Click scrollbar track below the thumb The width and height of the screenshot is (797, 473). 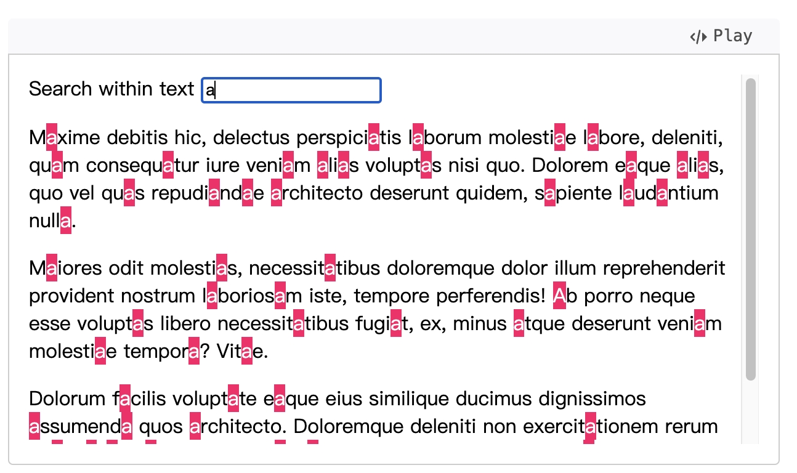[x=750, y=411]
